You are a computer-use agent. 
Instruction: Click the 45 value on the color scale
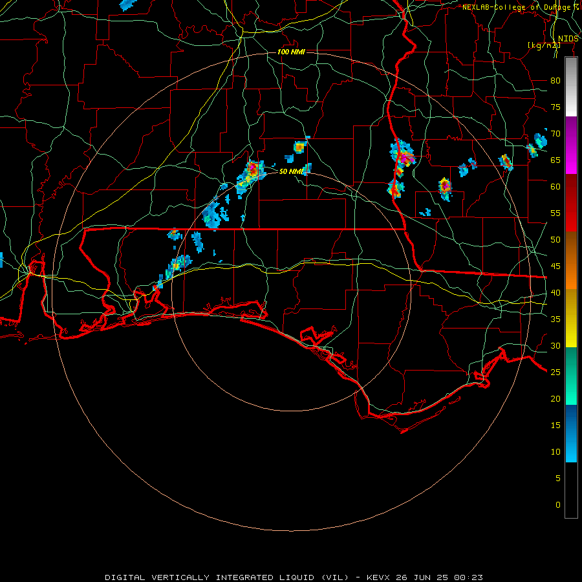[555, 266]
